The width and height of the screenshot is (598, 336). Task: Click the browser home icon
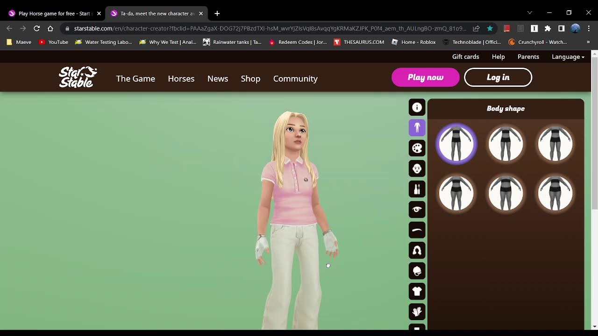point(50,28)
